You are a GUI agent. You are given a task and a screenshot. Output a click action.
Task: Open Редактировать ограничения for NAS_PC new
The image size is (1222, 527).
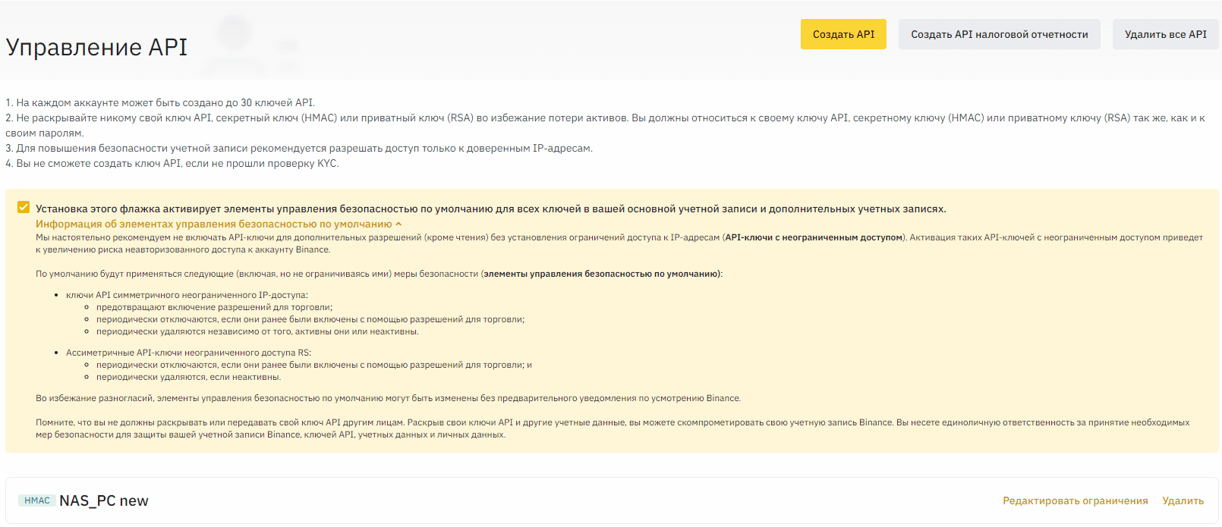point(1075,500)
